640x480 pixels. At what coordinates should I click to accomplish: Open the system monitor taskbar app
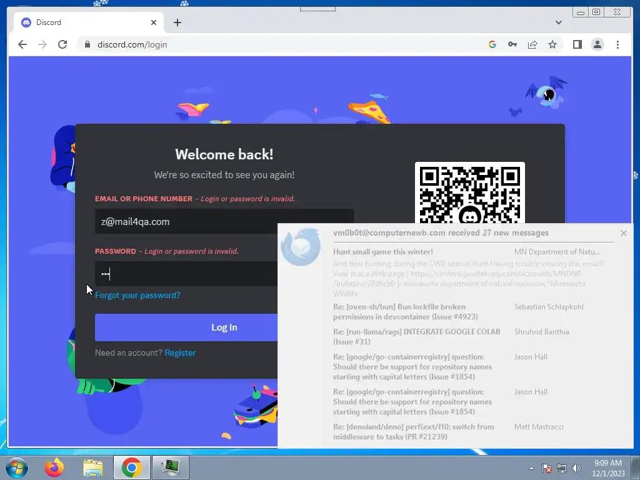coord(170,467)
